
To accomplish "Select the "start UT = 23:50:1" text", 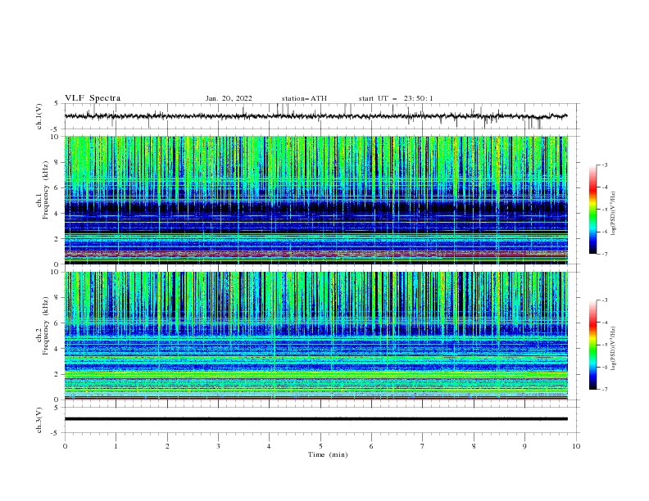I will point(396,98).
